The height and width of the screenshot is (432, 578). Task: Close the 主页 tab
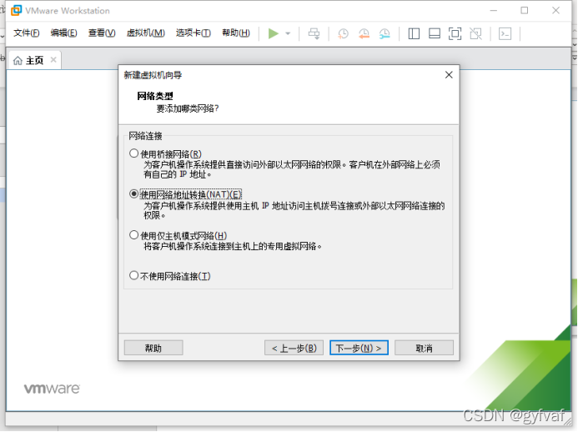click(53, 60)
